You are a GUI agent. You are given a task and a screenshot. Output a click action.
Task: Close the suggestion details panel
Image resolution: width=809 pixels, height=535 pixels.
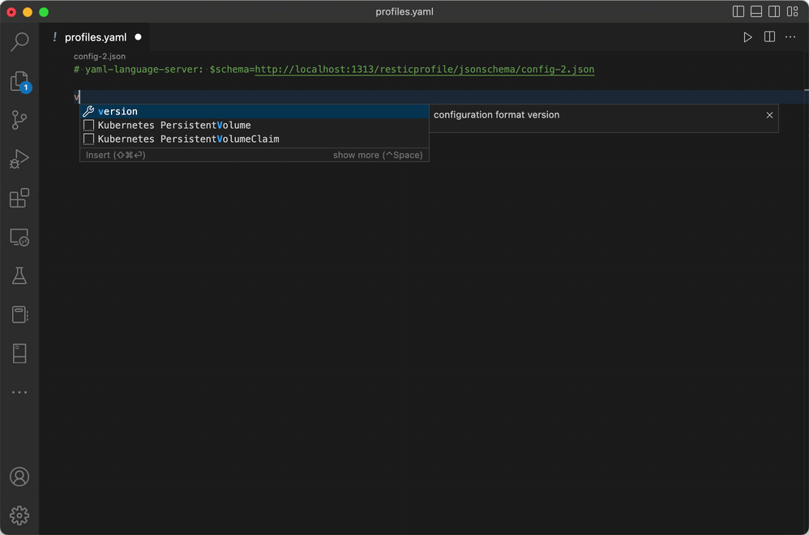[769, 115]
